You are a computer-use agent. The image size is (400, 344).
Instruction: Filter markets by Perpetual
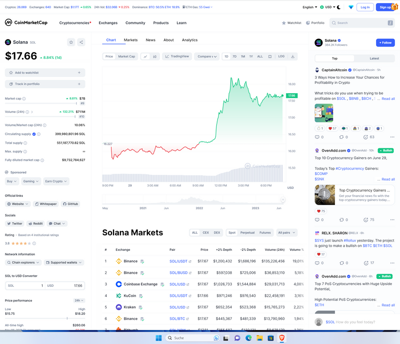point(247,233)
